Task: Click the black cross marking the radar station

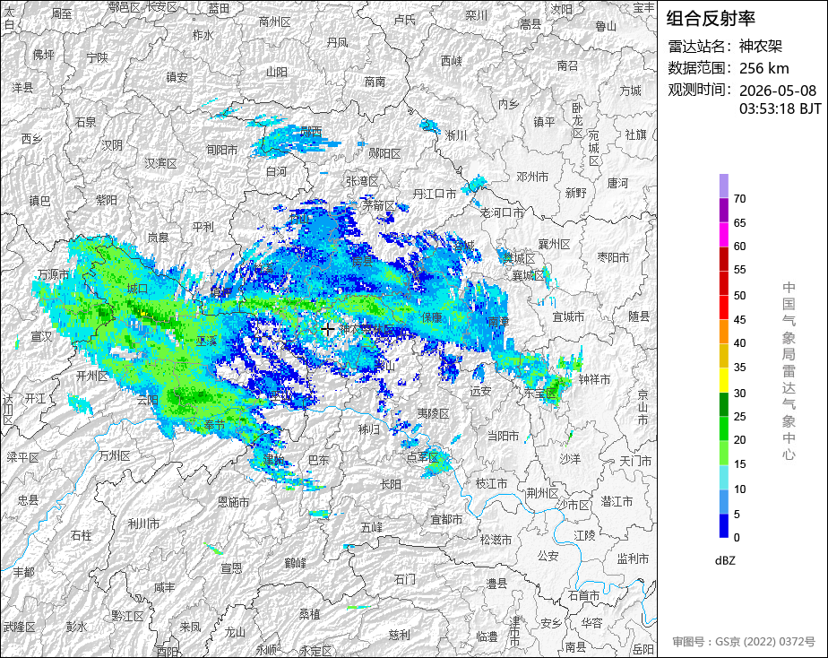Action: 327,330
